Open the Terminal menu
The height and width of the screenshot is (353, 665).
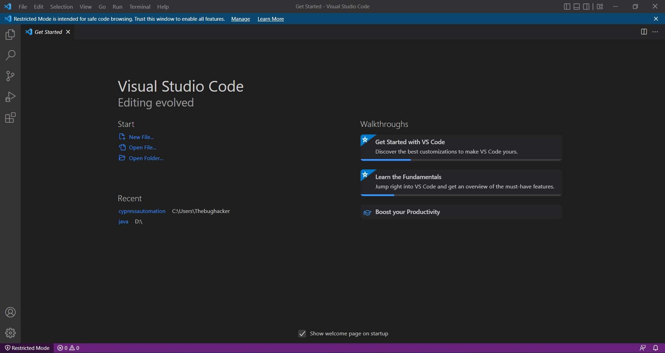[140, 7]
